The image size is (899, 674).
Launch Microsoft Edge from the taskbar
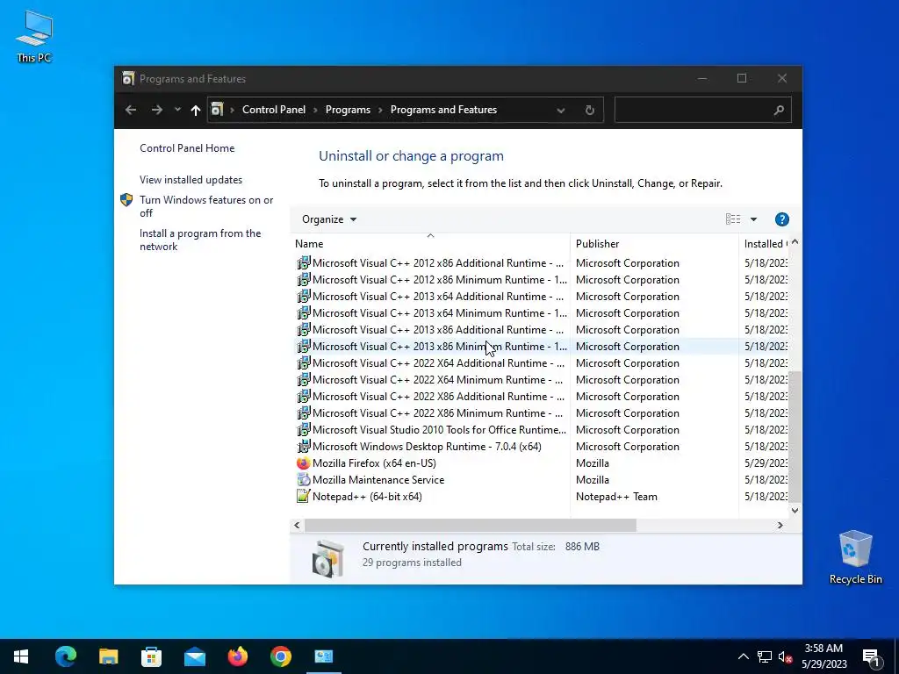click(65, 656)
